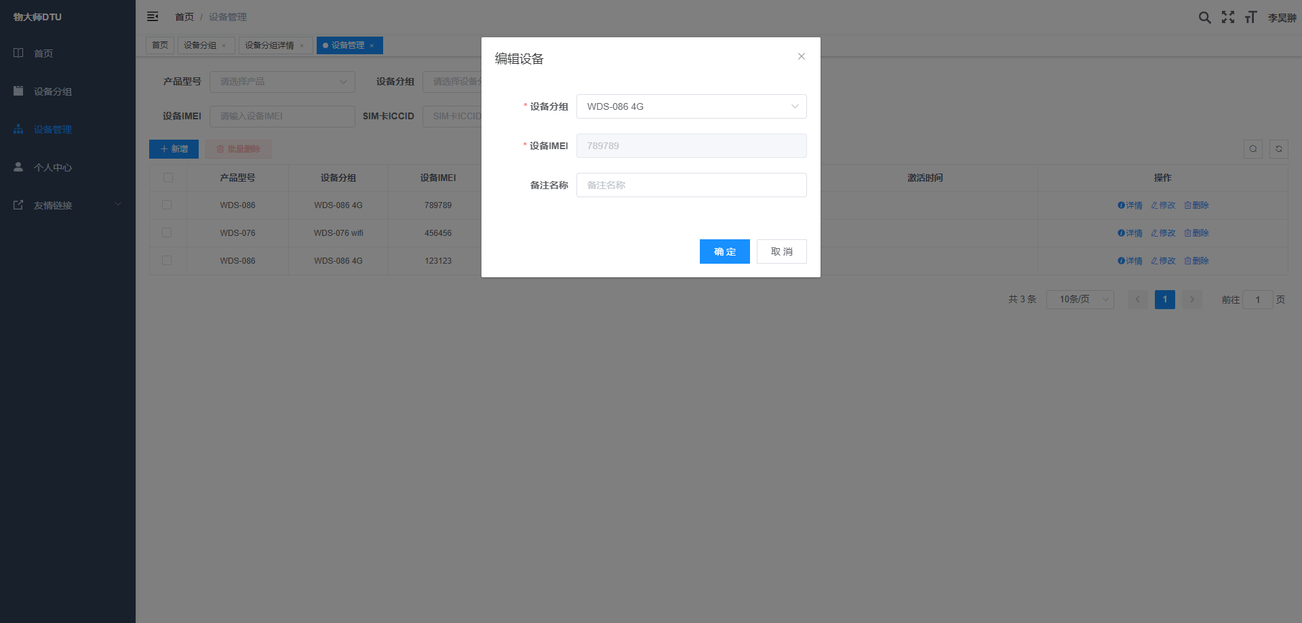Open the font size adjustment icon
This screenshot has height=623, width=1302.
(x=1250, y=18)
